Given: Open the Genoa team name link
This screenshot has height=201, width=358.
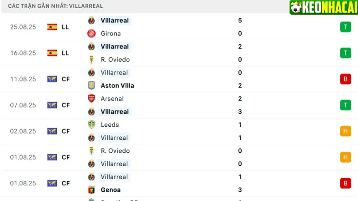Looking at the screenshot, I should (111, 190).
